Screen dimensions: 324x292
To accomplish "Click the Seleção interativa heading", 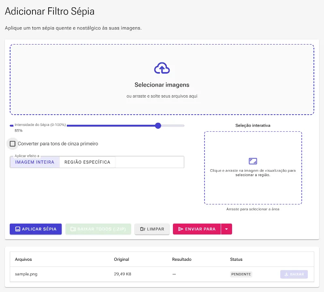I will point(253,126).
